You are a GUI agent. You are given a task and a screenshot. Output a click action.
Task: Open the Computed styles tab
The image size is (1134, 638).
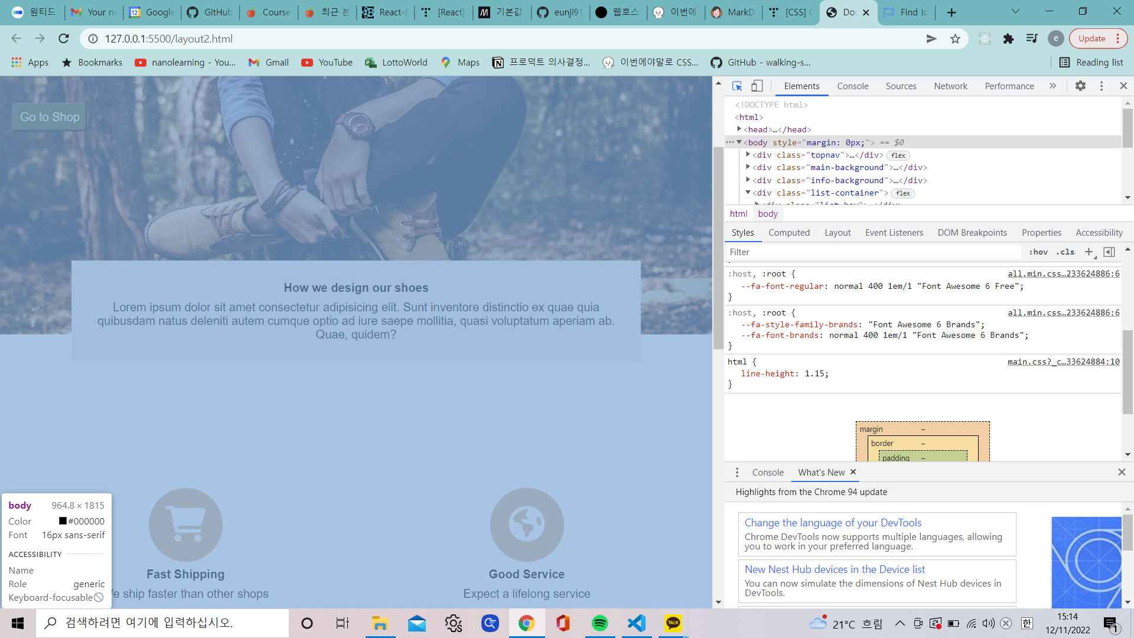click(789, 233)
